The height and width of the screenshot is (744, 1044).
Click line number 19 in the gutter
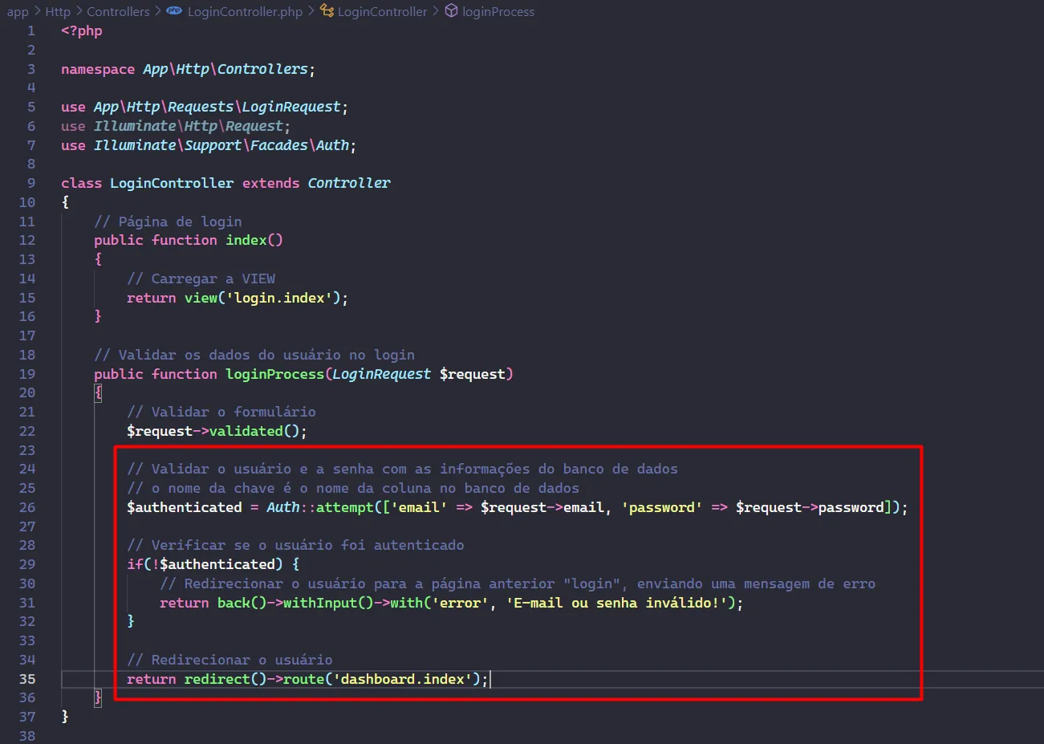pos(27,374)
